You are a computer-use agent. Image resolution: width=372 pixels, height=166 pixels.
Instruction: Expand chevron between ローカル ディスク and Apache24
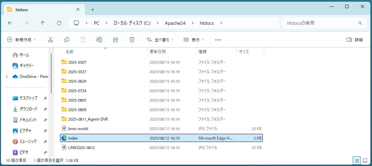158,23
